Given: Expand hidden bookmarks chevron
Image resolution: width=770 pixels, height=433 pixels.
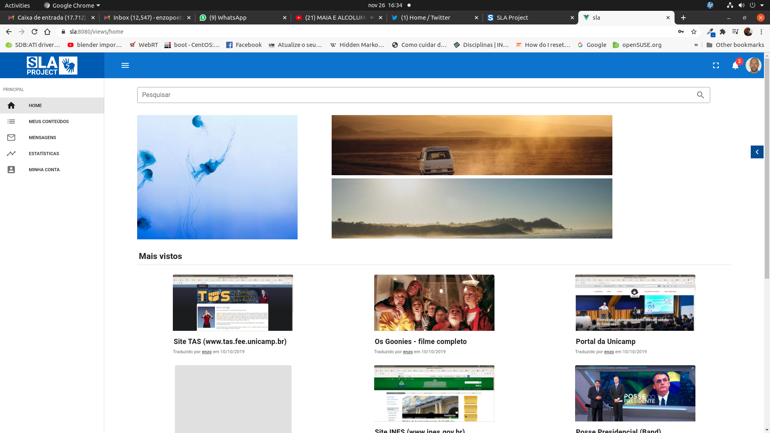Looking at the screenshot, I should (x=696, y=45).
